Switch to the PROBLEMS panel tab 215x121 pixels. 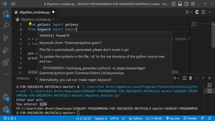[x=23, y=78]
